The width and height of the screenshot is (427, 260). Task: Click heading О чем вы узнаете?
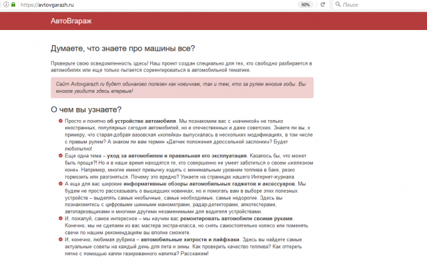[86, 109]
